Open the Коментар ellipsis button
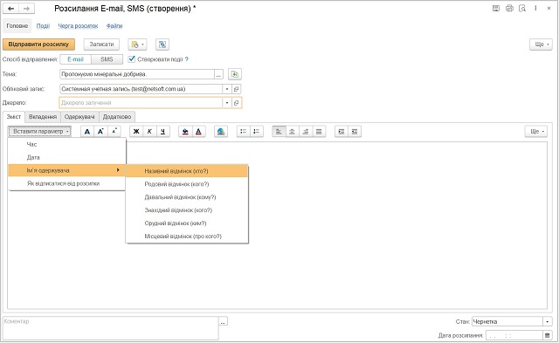 pyautogui.click(x=223, y=322)
